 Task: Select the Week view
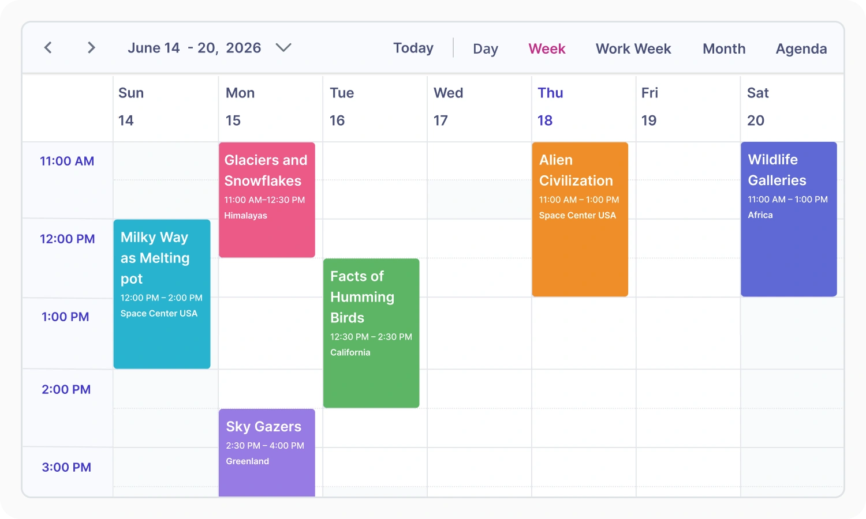(x=547, y=49)
